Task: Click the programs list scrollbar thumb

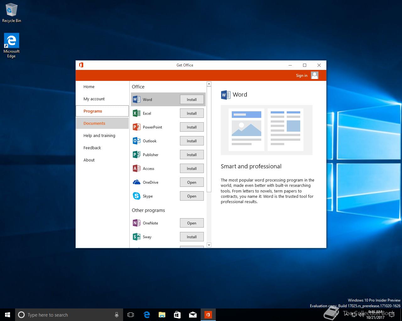Action: tap(209, 139)
